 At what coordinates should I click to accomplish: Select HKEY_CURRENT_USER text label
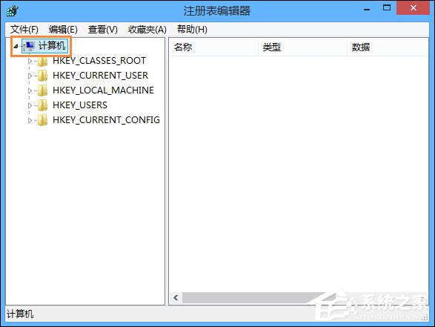pos(101,76)
